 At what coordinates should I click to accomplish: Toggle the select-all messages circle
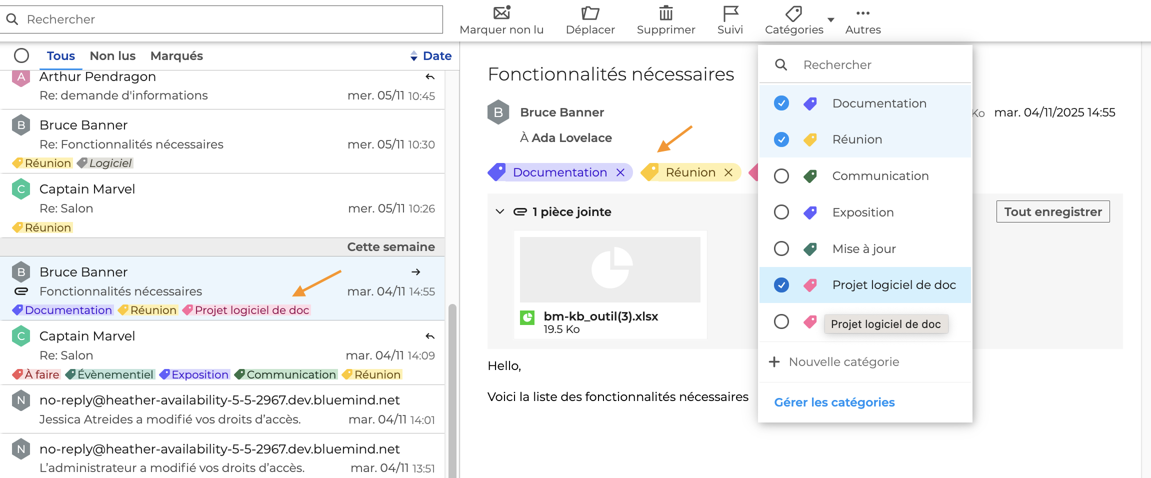[21, 55]
